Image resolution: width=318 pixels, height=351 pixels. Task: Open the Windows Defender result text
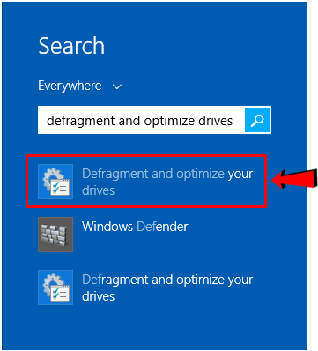click(135, 227)
